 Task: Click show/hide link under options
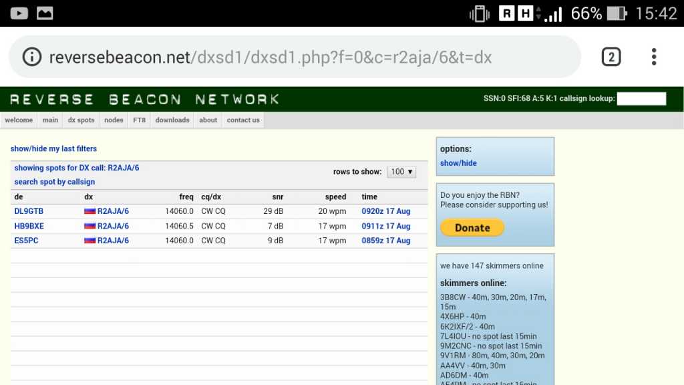pos(458,163)
